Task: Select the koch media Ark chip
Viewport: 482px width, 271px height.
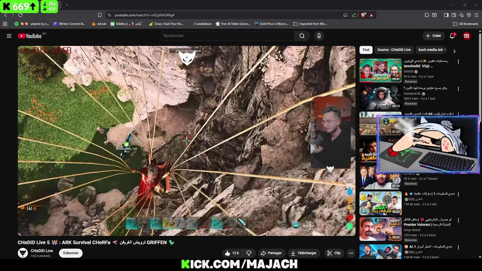Action: (x=432, y=50)
